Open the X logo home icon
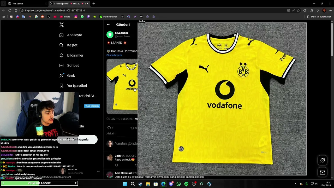This screenshot has width=334, height=188. (62, 25)
